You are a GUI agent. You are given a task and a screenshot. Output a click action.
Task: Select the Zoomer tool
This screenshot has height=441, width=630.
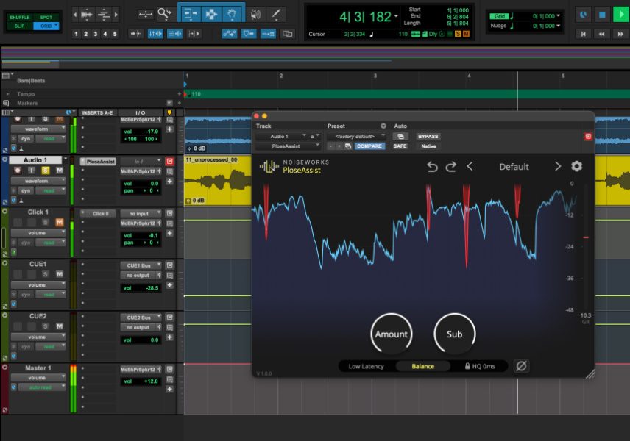coord(164,15)
